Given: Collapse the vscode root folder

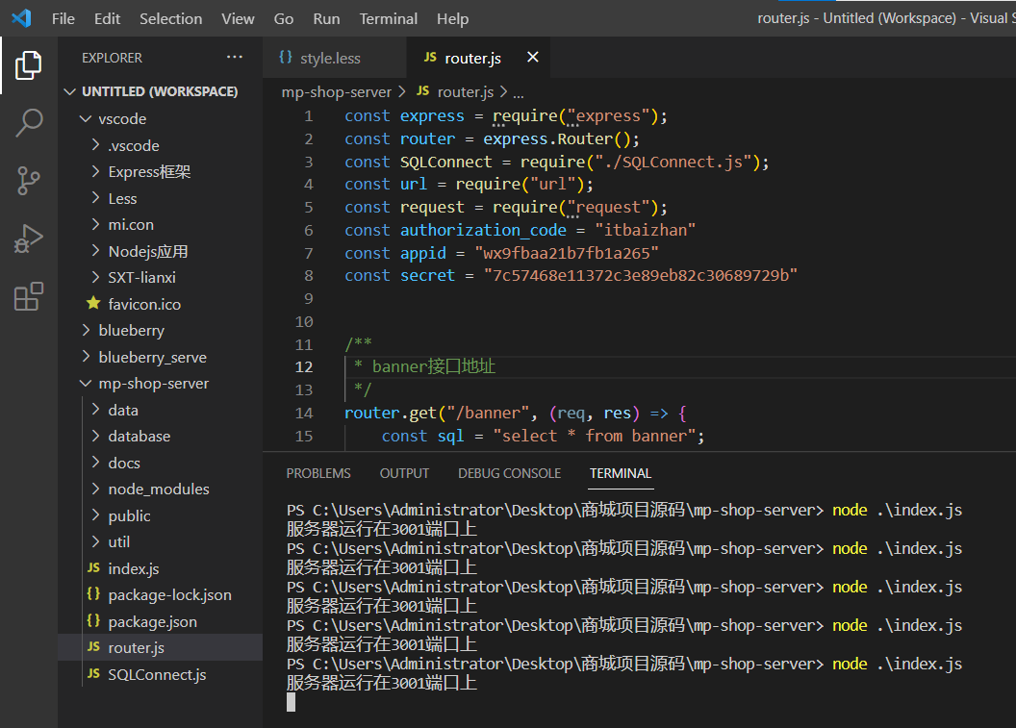Looking at the screenshot, I should pos(86,118).
